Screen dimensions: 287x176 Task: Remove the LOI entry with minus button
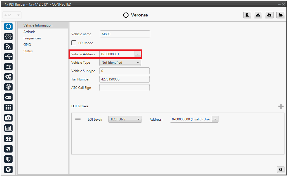click(78, 119)
